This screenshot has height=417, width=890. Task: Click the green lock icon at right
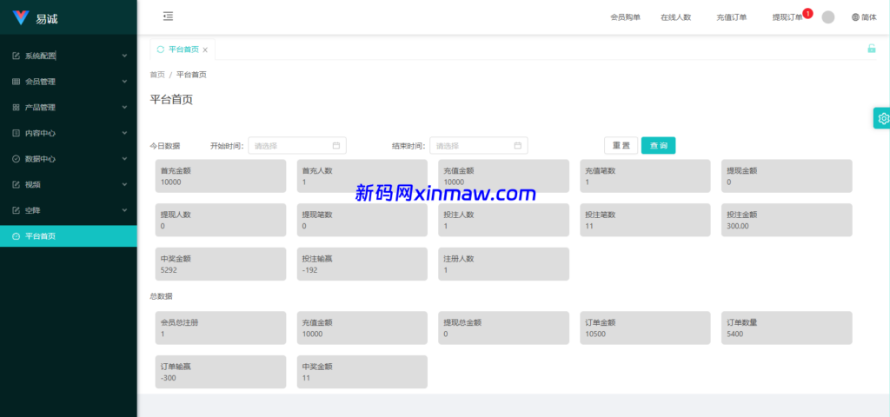(x=871, y=49)
